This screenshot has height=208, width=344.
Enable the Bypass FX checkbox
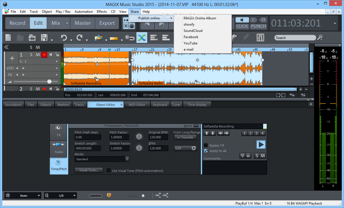pyautogui.click(x=206, y=145)
